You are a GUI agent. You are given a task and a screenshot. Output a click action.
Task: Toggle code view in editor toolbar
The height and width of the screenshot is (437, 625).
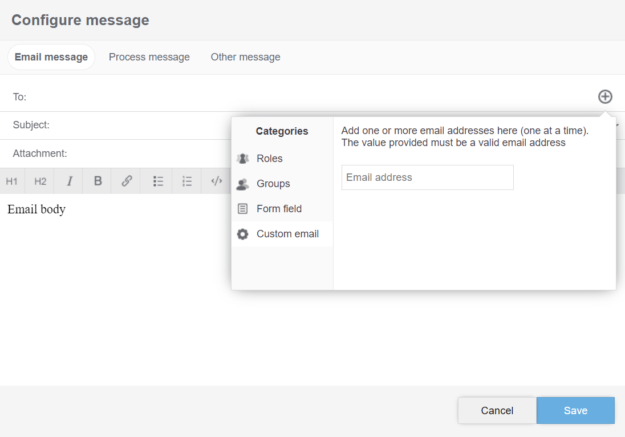click(x=217, y=181)
